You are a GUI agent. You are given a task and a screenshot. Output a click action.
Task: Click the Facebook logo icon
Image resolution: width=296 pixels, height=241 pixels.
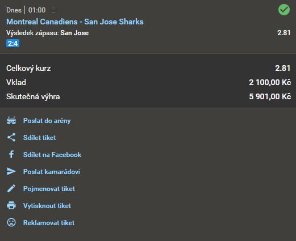coord(11,154)
